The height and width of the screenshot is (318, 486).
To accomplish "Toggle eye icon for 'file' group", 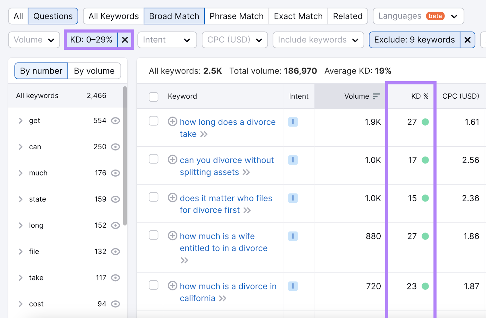I will click(115, 252).
